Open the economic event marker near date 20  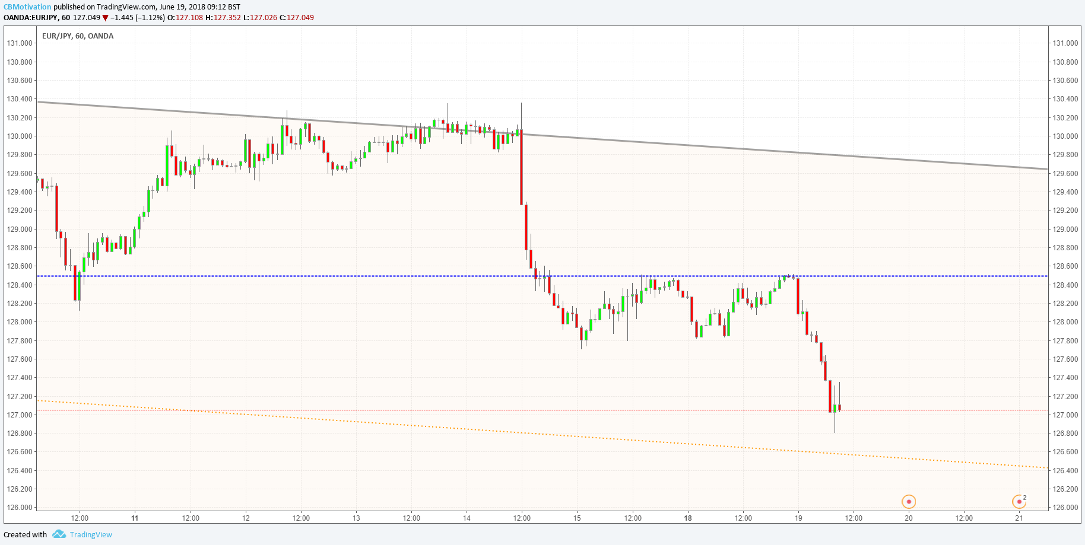click(x=909, y=502)
